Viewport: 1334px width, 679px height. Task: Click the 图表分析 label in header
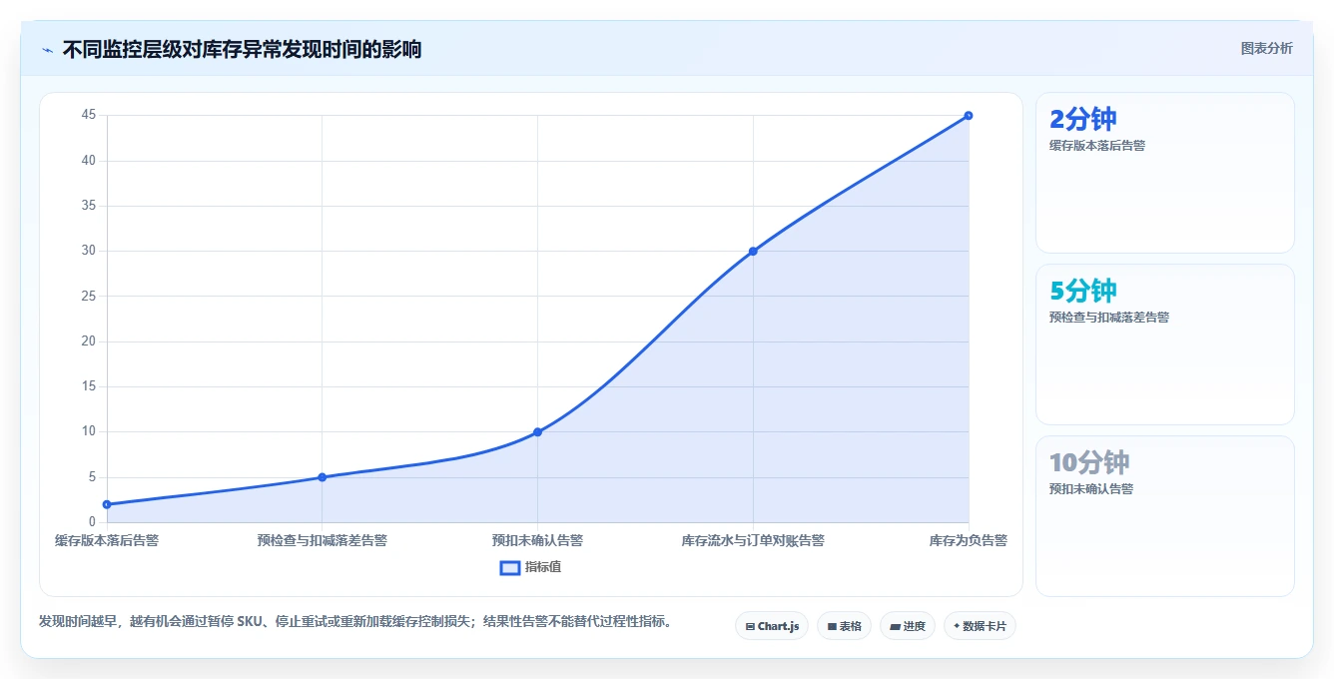point(1266,48)
